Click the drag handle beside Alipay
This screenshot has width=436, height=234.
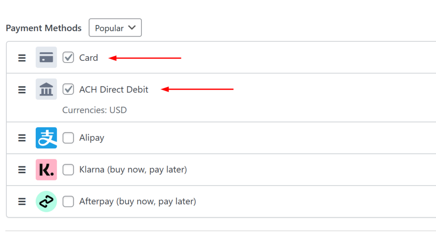tap(22, 138)
